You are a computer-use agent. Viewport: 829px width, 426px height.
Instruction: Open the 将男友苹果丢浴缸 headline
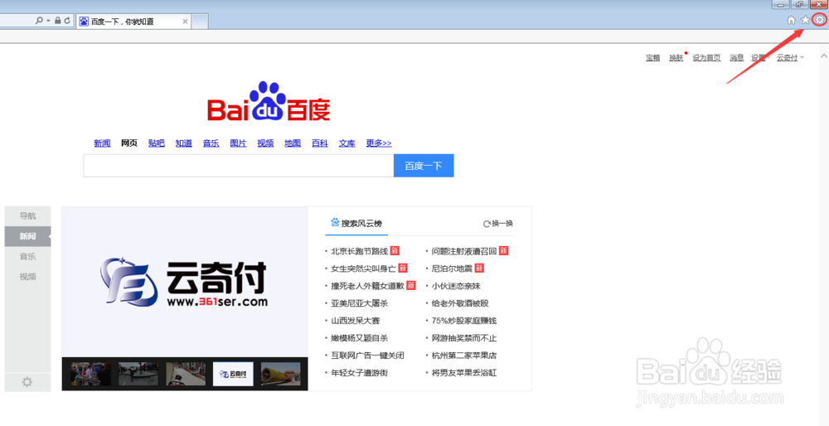464,373
